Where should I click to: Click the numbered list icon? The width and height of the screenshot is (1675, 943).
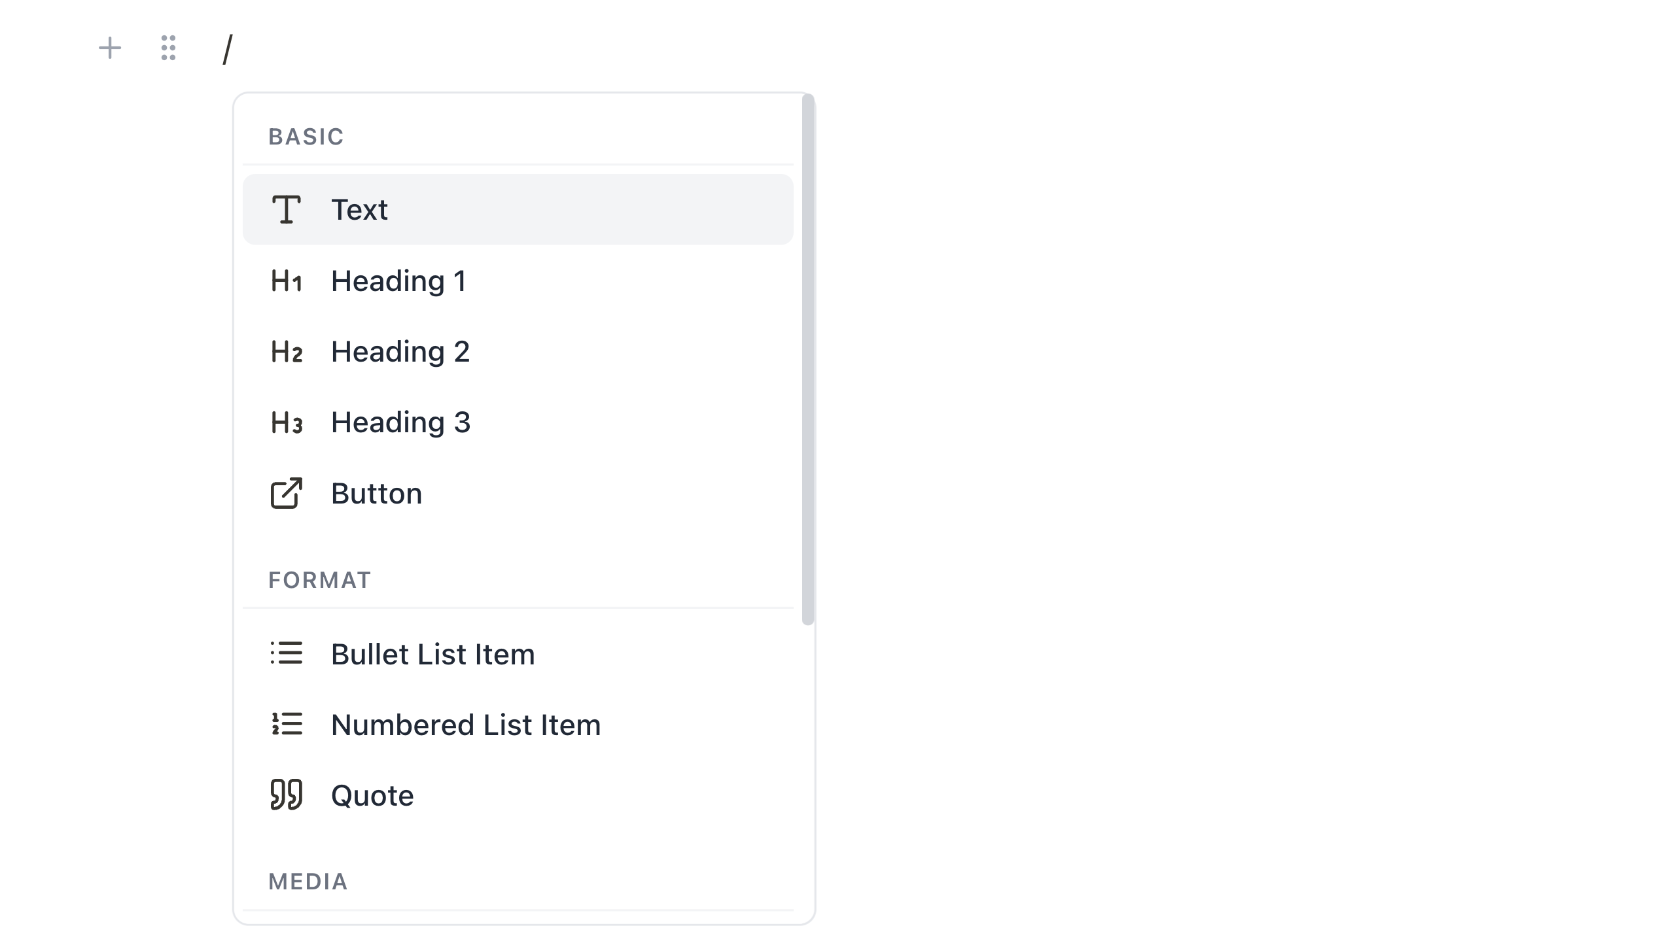click(287, 725)
